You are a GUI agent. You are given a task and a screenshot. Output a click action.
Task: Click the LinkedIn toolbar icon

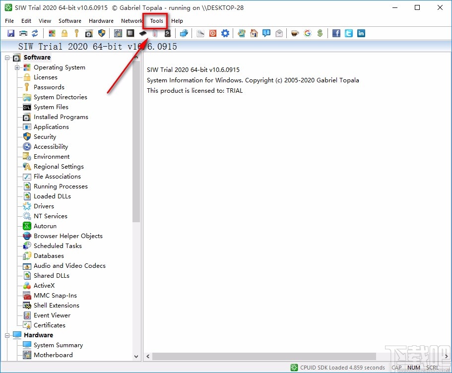click(361, 33)
